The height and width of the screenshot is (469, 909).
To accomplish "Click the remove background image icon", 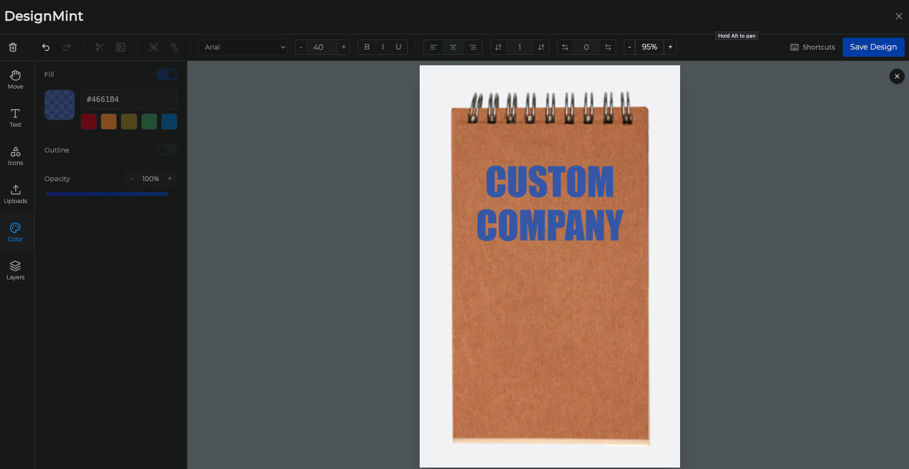I will click(x=121, y=47).
